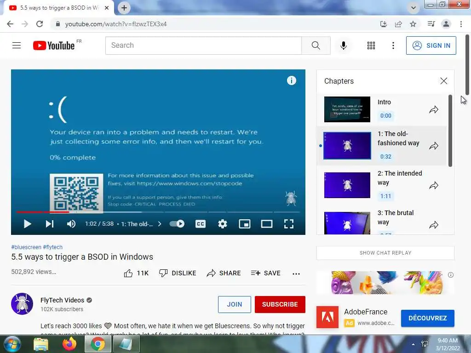This screenshot has height=353, width=471.
Task: Install app icon in address bar
Action: (x=384, y=24)
